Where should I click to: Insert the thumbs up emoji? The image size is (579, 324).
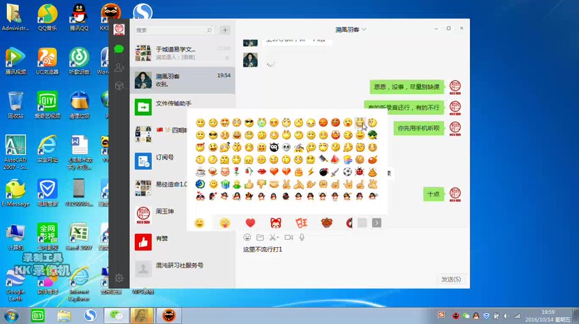(249, 184)
